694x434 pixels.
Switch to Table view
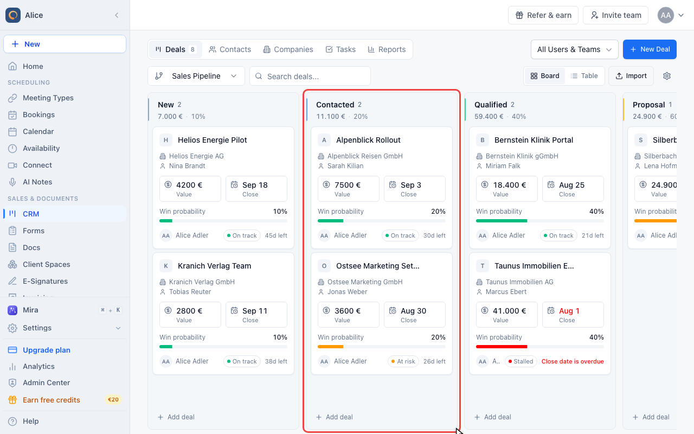point(584,76)
